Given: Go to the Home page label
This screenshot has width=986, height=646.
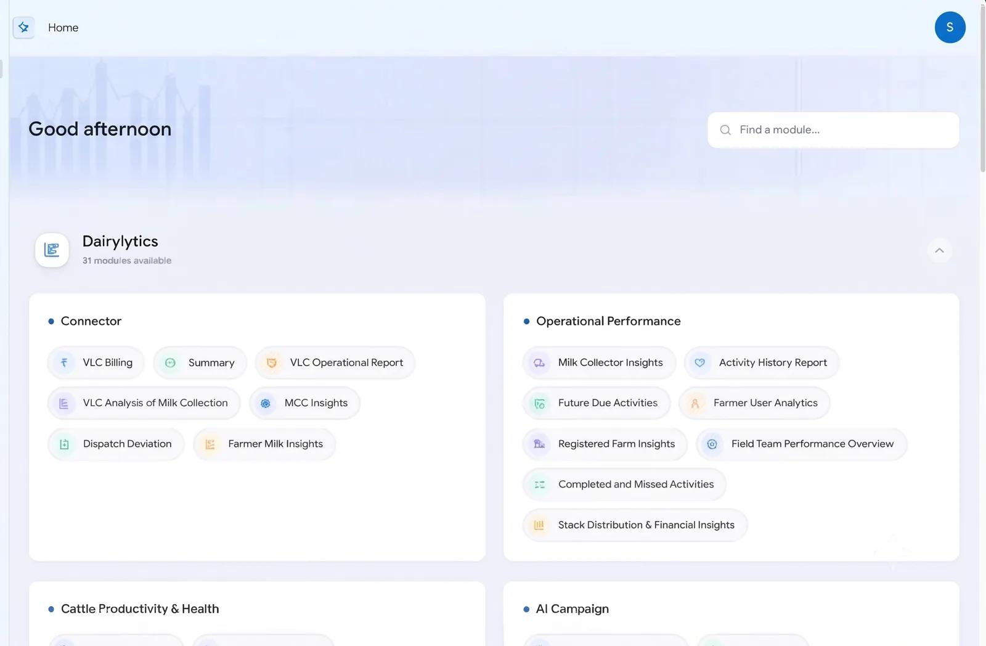Looking at the screenshot, I should click(63, 28).
